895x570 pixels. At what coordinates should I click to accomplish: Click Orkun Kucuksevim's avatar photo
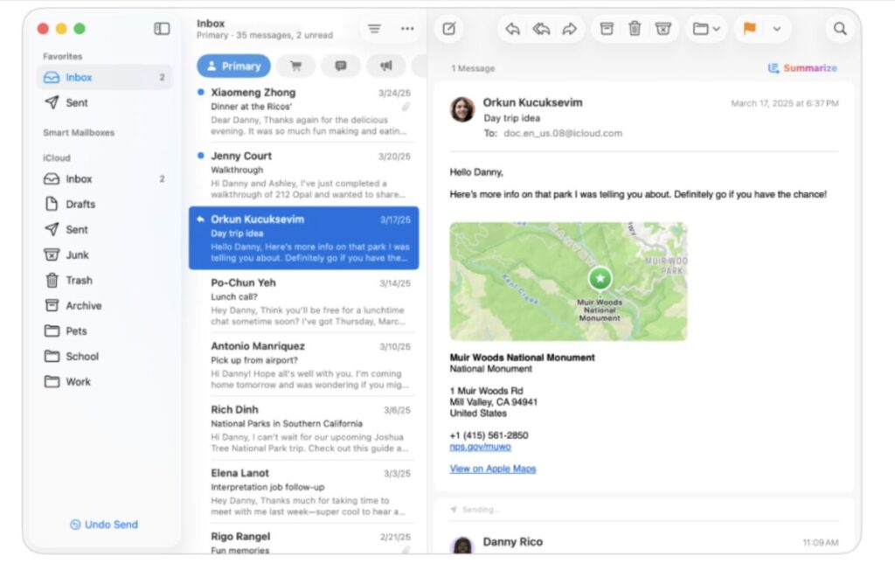pos(462,109)
